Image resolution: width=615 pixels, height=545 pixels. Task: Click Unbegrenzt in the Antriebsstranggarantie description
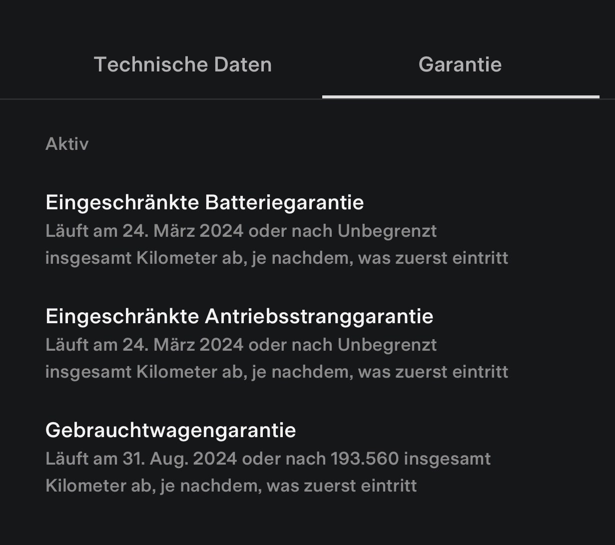coord(387,345)
